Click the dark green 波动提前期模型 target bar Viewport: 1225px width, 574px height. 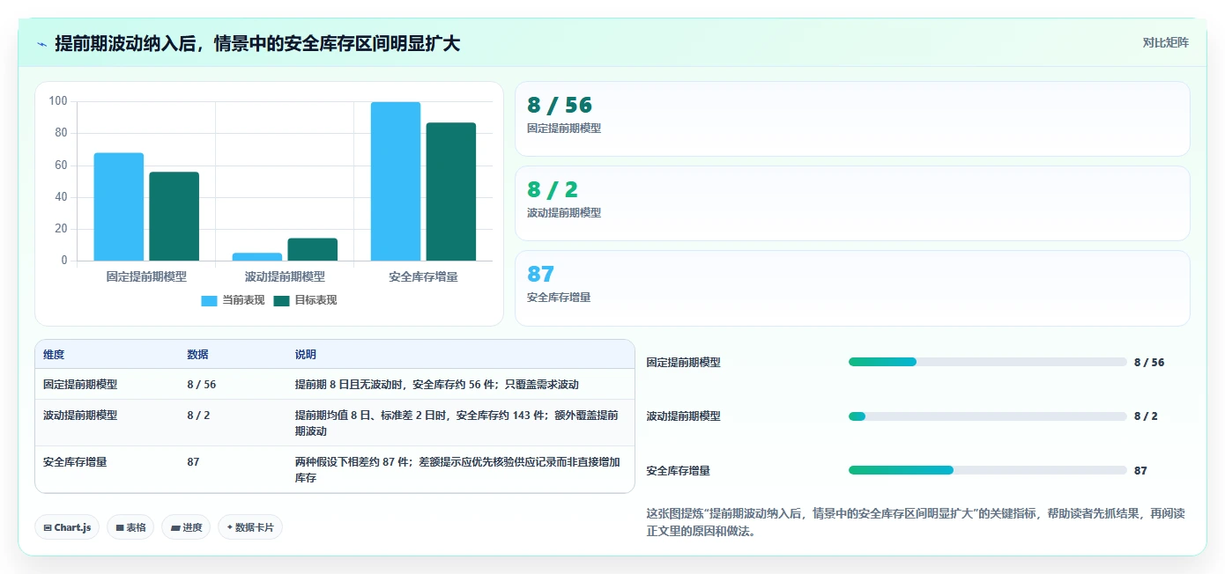pyautogui.click(x=312, y=250)
